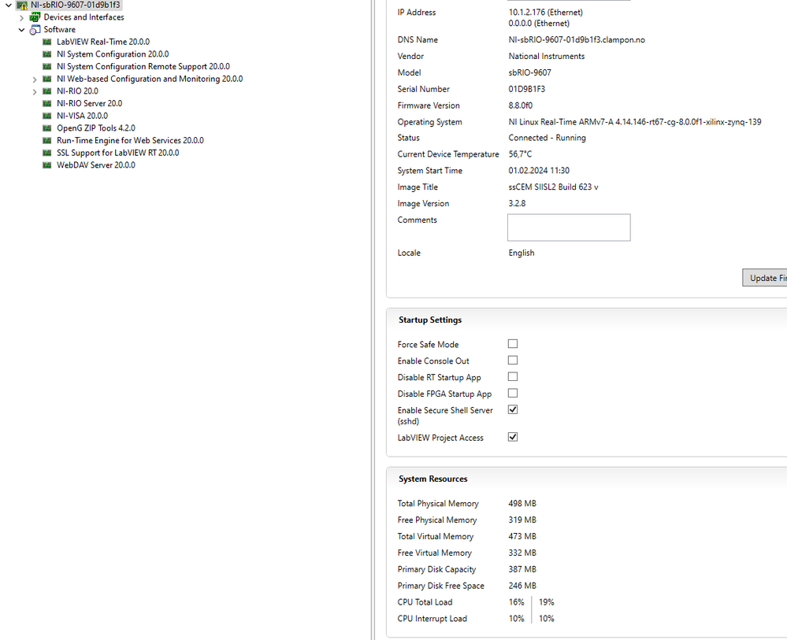Click the Free Virtual Memory value 332 MB
Image resolution: width=787 pixels, height=640 pixels.
click(522, 553)
